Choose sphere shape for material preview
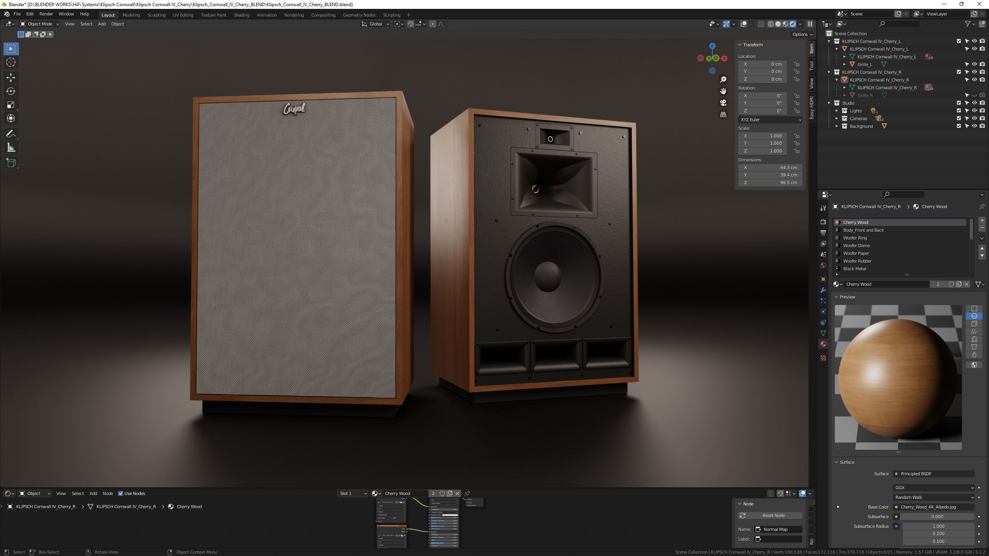This screenshot has width=989, height=556. pos(974,316)
